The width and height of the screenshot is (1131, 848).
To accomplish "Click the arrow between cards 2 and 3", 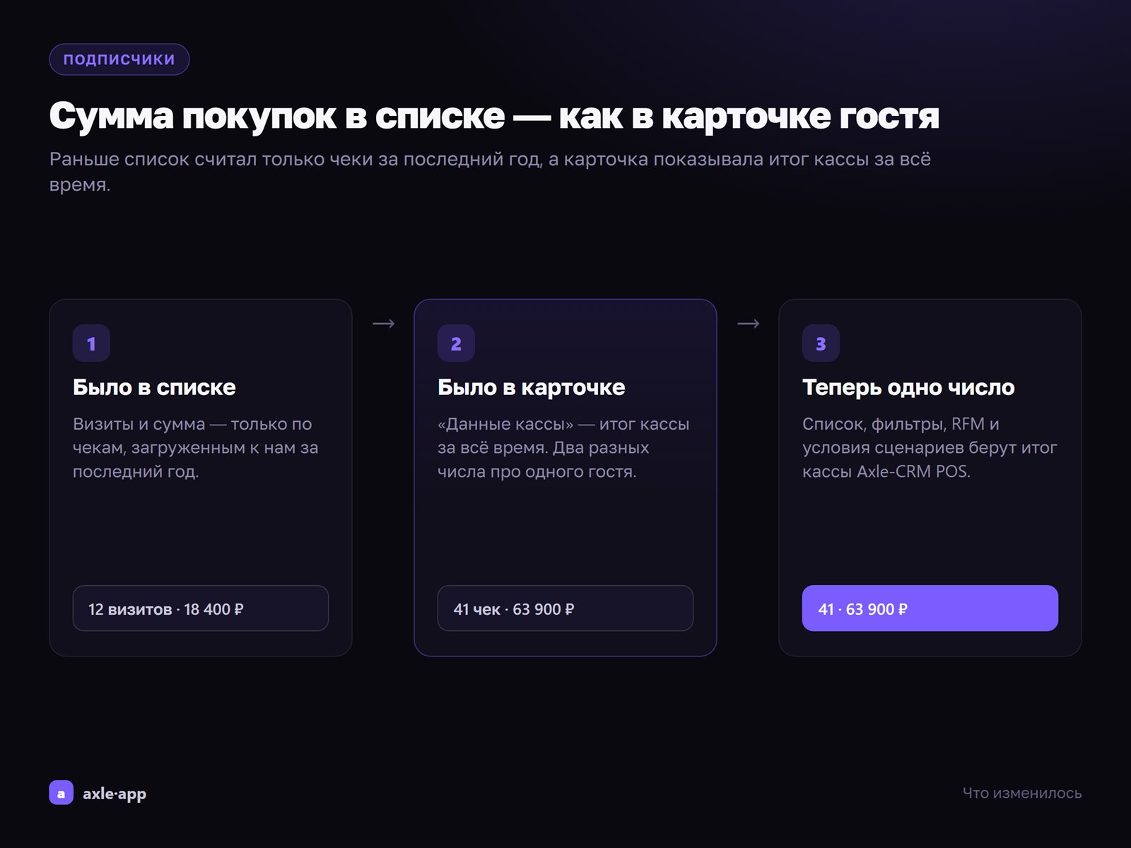I will [748, 324].
